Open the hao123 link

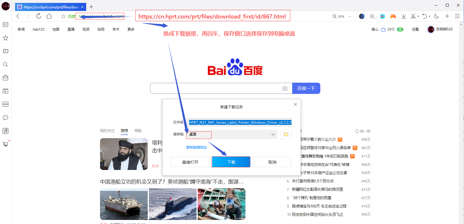click(x=38, y=29)
